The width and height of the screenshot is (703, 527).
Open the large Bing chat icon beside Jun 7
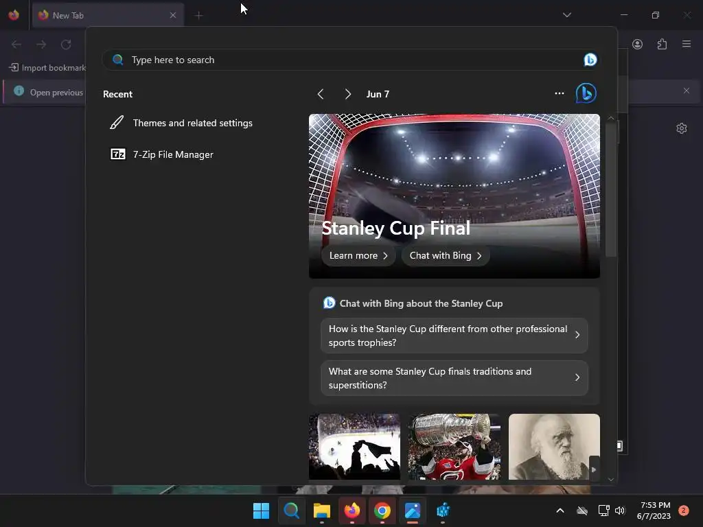[586, 93]
